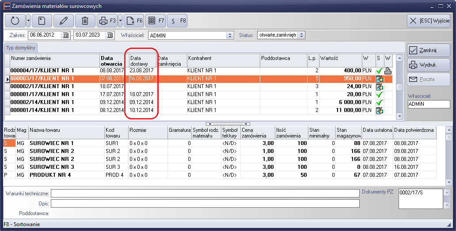Expand dropdown arrow beside refresh button

[28, 21]
